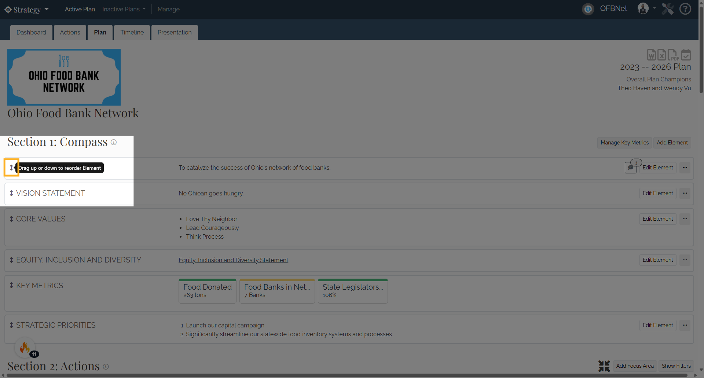Click the Ohio Food Bank Network logo image

click(x=64, y=77)
